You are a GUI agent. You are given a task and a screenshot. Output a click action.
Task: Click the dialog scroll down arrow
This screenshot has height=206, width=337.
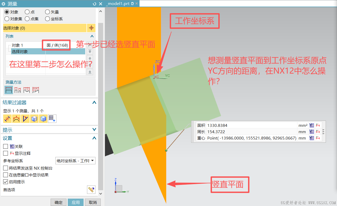tap(100, 194)
